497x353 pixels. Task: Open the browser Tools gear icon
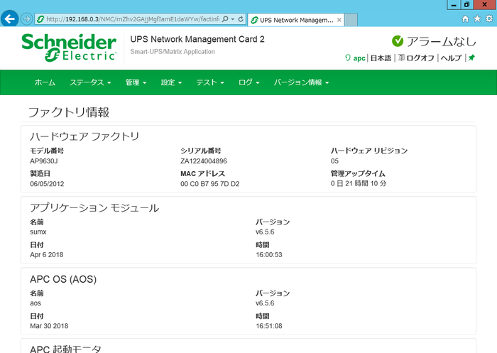point(489,18)
